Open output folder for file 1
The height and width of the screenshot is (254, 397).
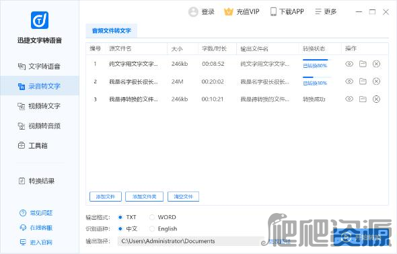(363, 64)
